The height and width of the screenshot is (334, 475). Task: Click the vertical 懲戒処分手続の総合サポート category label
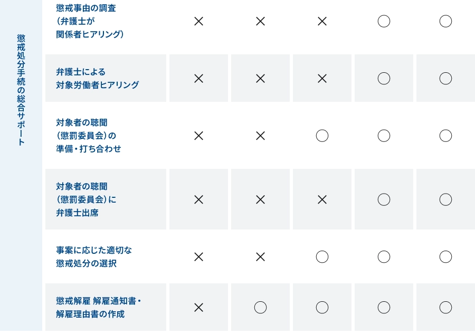point(21,90)
